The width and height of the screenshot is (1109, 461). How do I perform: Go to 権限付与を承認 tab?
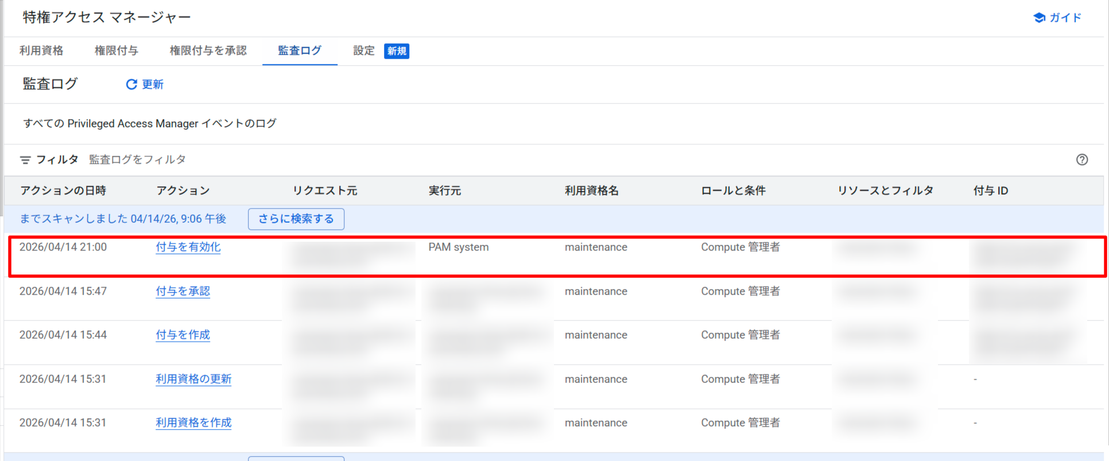pos(208,51)
